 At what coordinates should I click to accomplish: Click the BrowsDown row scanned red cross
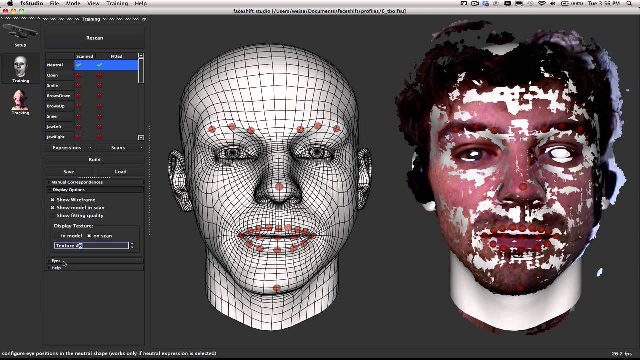pos(79,96)
